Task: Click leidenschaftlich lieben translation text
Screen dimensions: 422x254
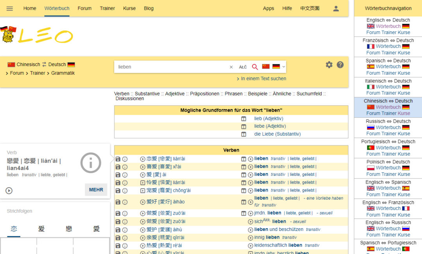Action: (278, 245)
